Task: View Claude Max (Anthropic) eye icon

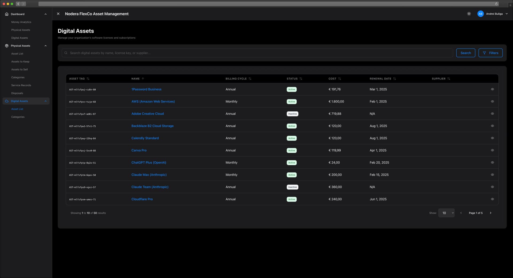Action: 492,175
